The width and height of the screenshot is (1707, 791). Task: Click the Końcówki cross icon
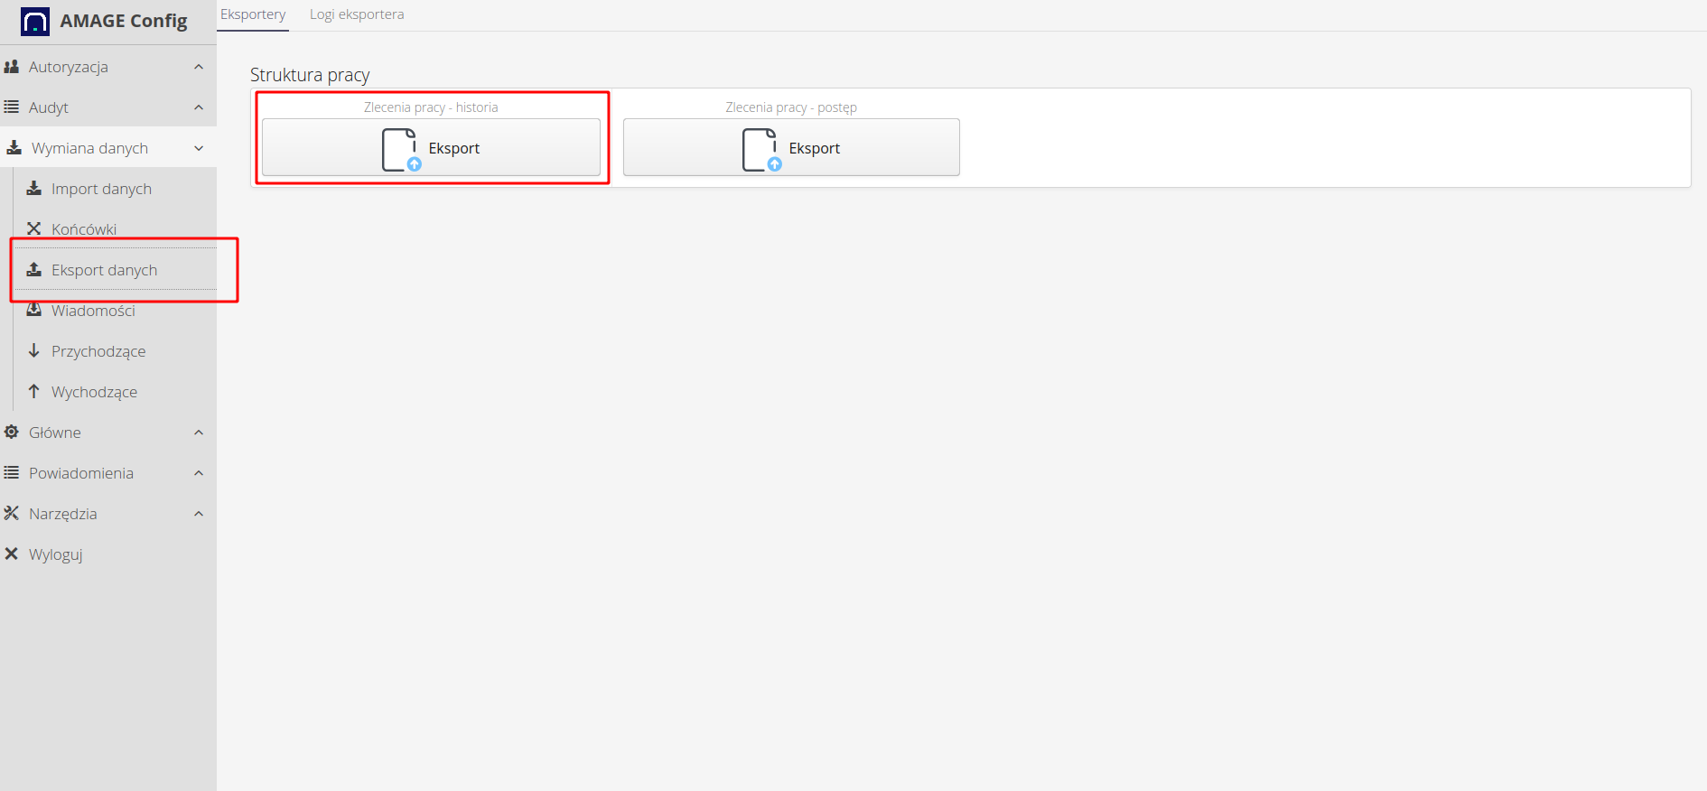point(34,228)
